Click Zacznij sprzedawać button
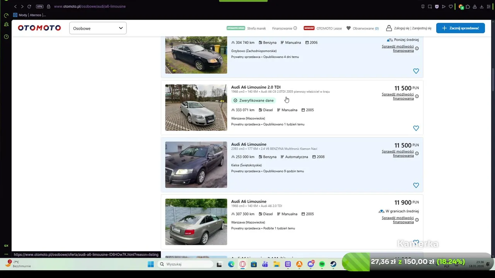This screenshot has height=278, width=495. click(x=460, y=28)
